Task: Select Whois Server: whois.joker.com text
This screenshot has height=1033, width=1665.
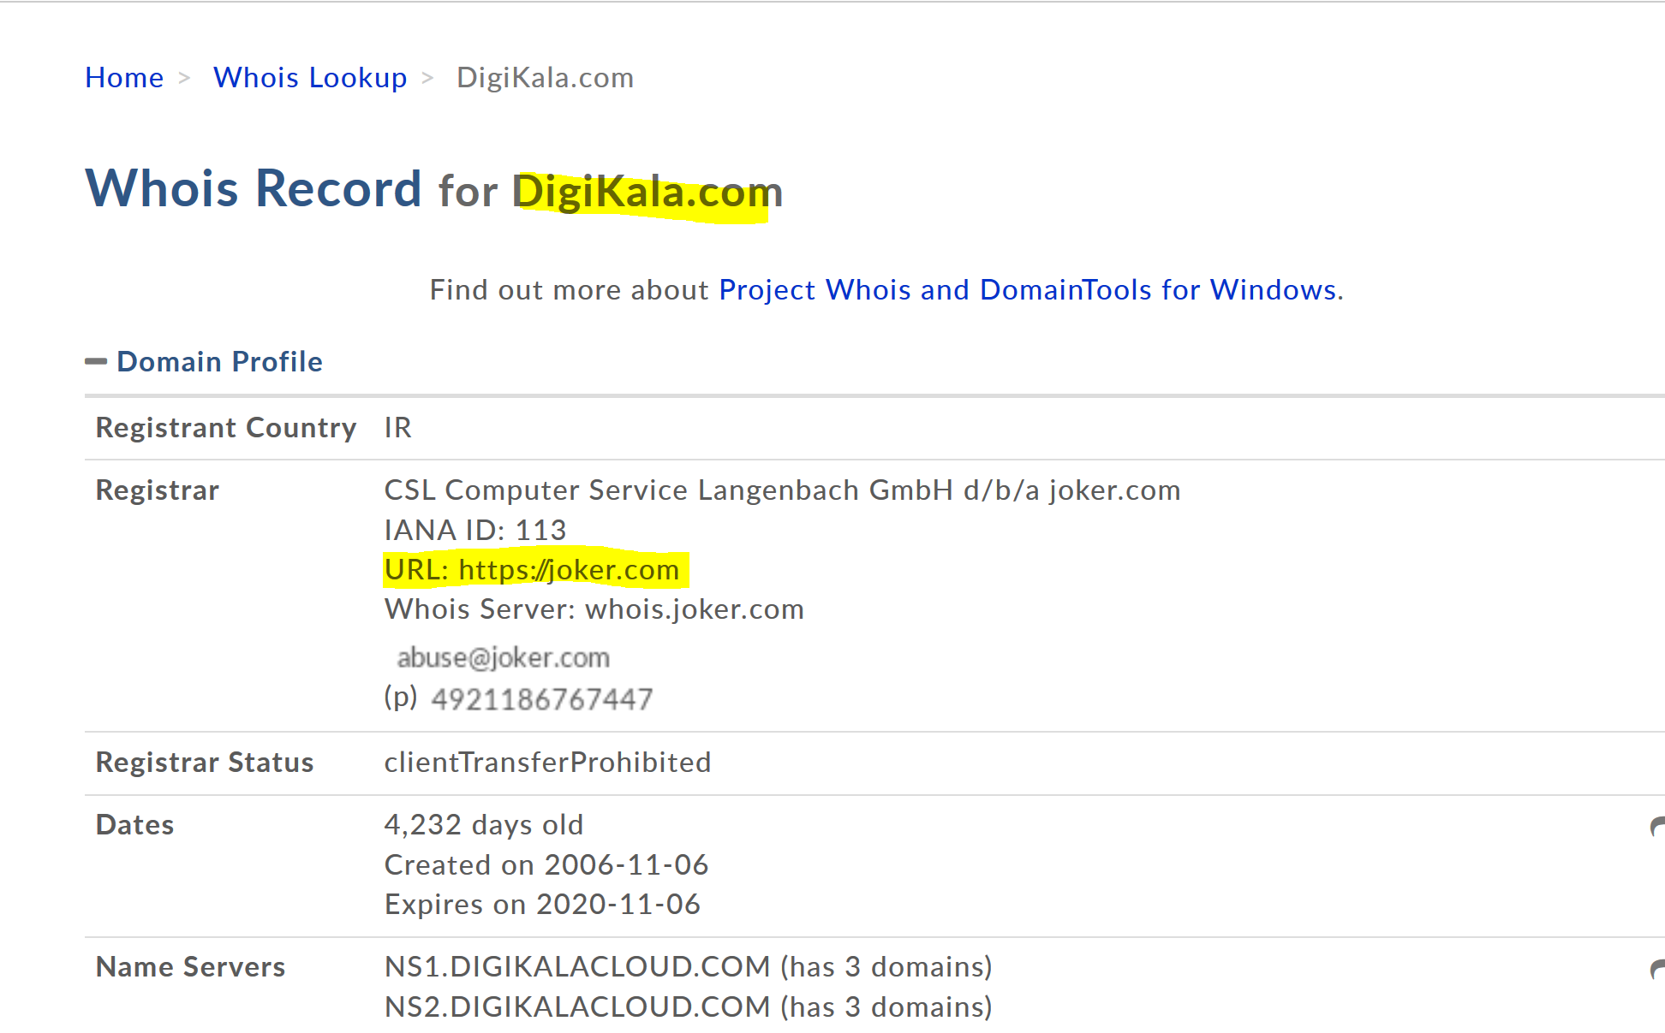Action: (594, 609)
